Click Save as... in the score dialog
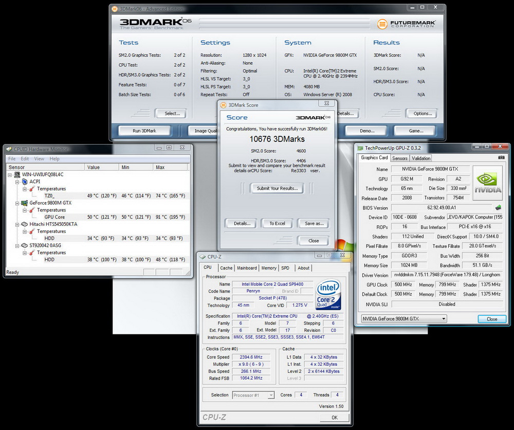514x430 pixels. point(314,223)
